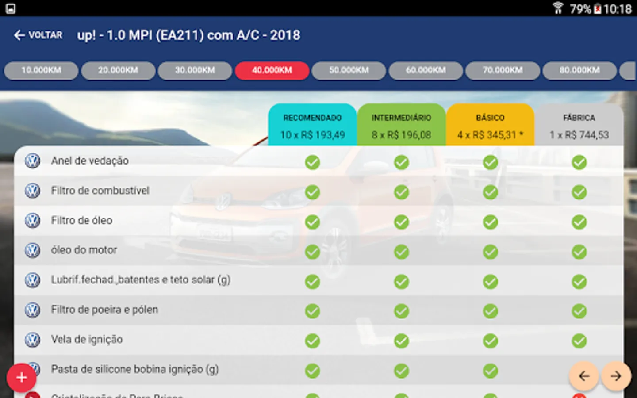
Task: Choose the INTERMEDIÁRIO plan 8 x R$ 196,08
Action: 401,125
